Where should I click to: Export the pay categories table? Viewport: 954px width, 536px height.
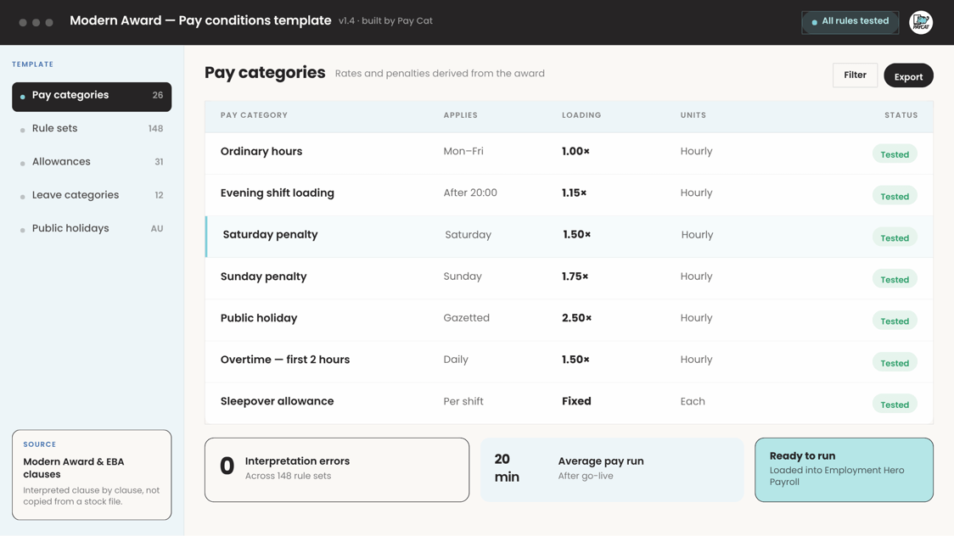pos(908,75)
